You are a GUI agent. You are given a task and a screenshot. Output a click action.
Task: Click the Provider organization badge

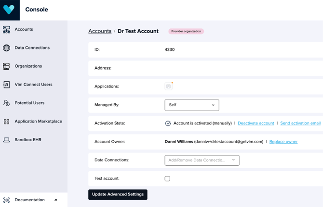pyautogui.click(x=186, y=31)
